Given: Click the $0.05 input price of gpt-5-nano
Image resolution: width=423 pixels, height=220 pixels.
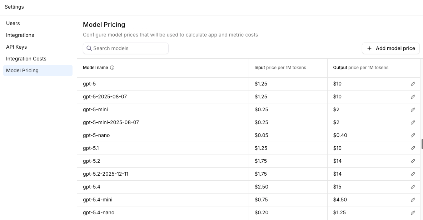Looking at the screenshot, I should [262, 136].
